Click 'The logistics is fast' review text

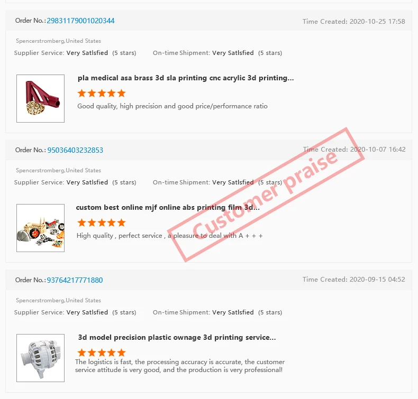(180, 366)
